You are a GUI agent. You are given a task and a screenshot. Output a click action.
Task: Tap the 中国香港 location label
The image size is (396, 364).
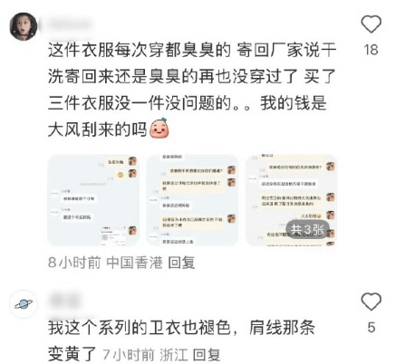[134, 263]
